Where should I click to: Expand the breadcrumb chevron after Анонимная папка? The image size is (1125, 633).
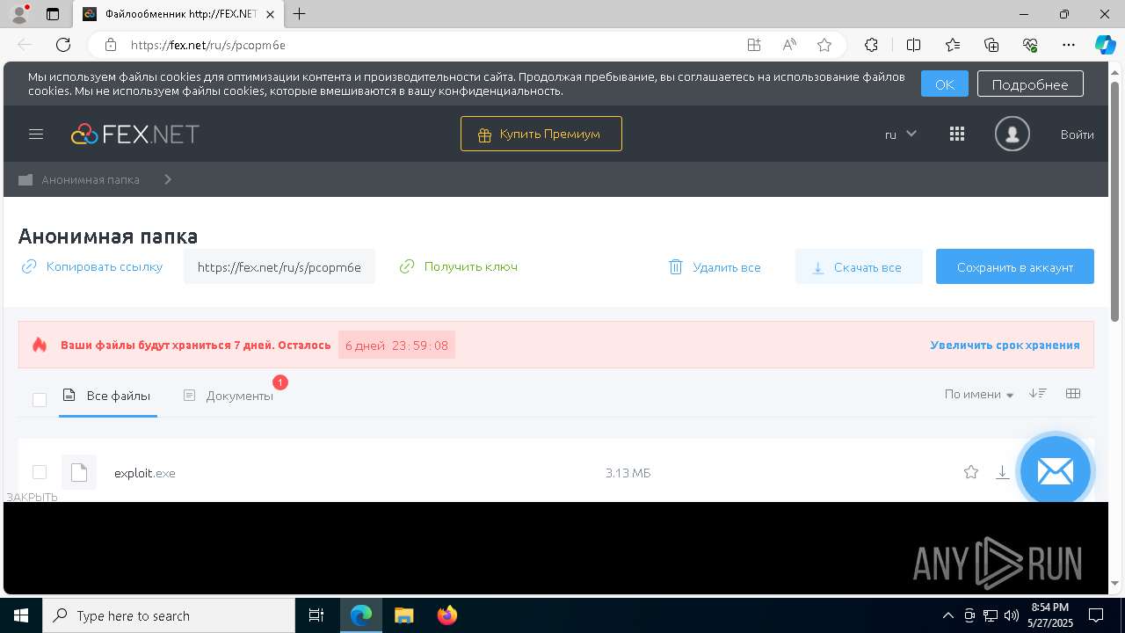pos(167,179)
